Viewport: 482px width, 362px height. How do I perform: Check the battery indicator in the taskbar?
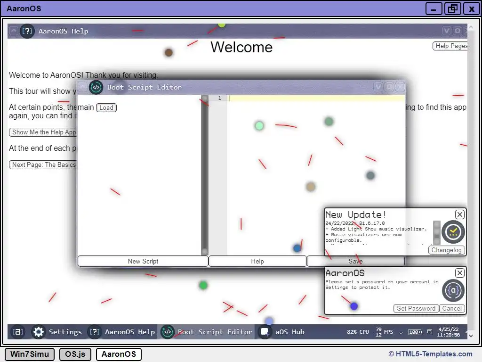point(415,332)
